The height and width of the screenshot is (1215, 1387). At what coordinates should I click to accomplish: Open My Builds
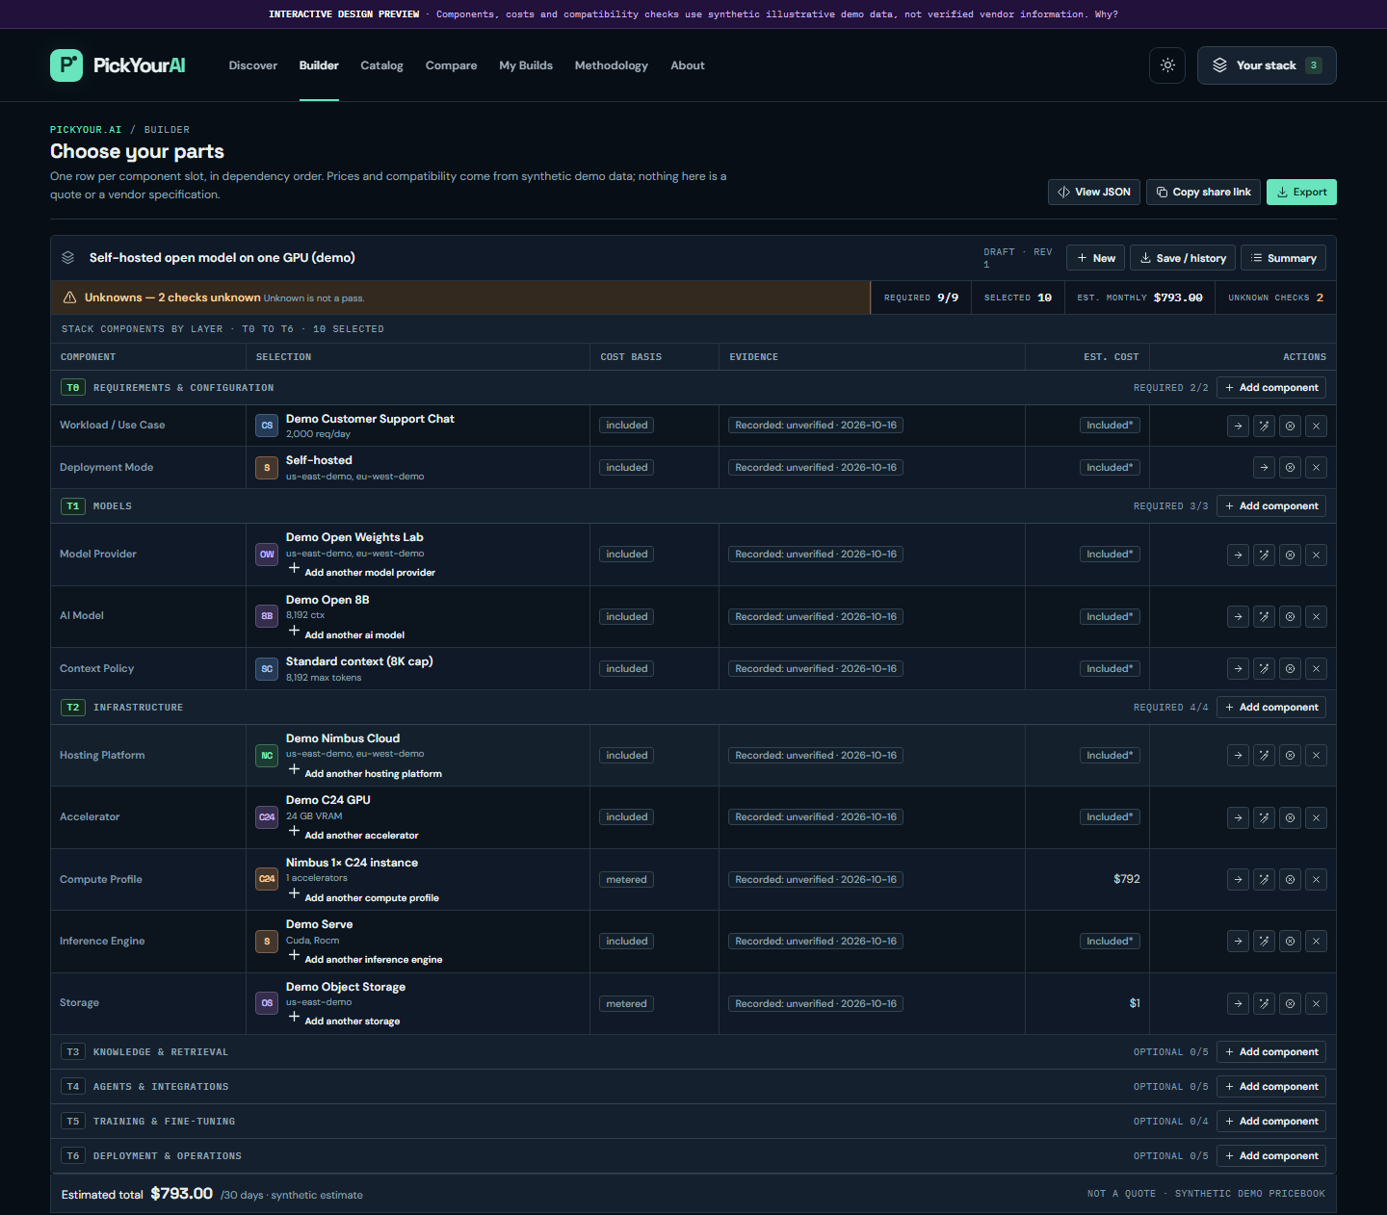coord(526,65)
